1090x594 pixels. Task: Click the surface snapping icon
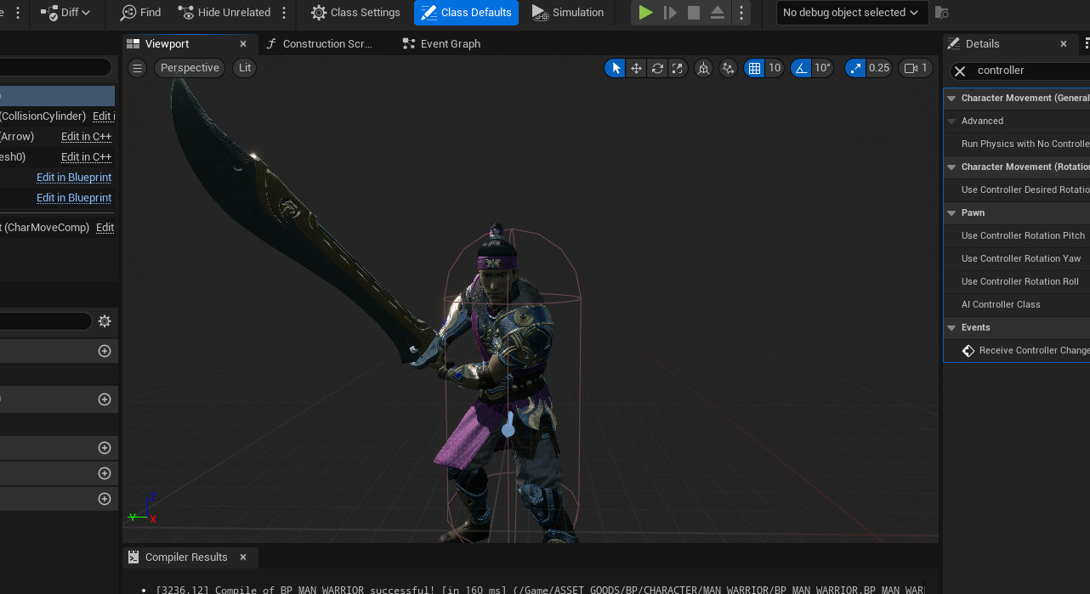tap(728, 68)
